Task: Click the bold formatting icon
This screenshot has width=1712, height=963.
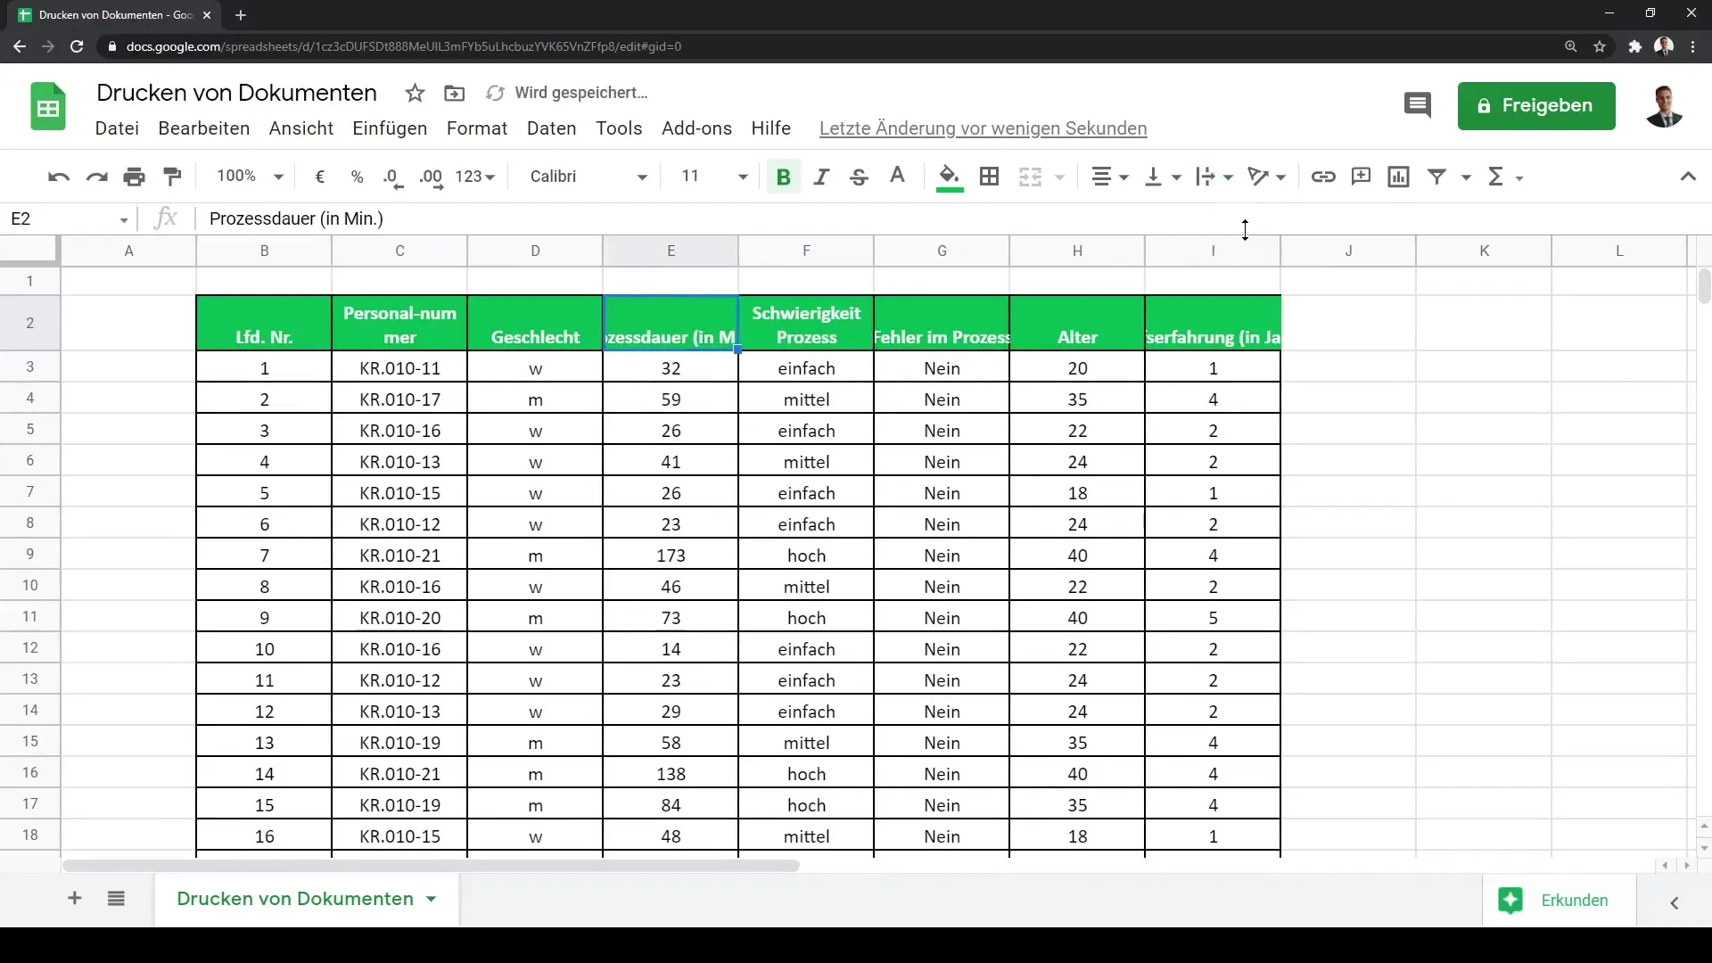Action: tap(785, 177)
